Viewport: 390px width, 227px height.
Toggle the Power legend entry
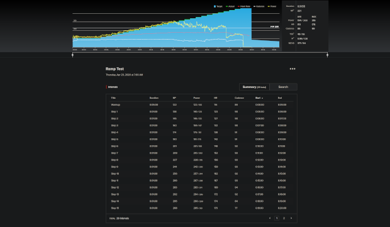(x=272, y=6)
